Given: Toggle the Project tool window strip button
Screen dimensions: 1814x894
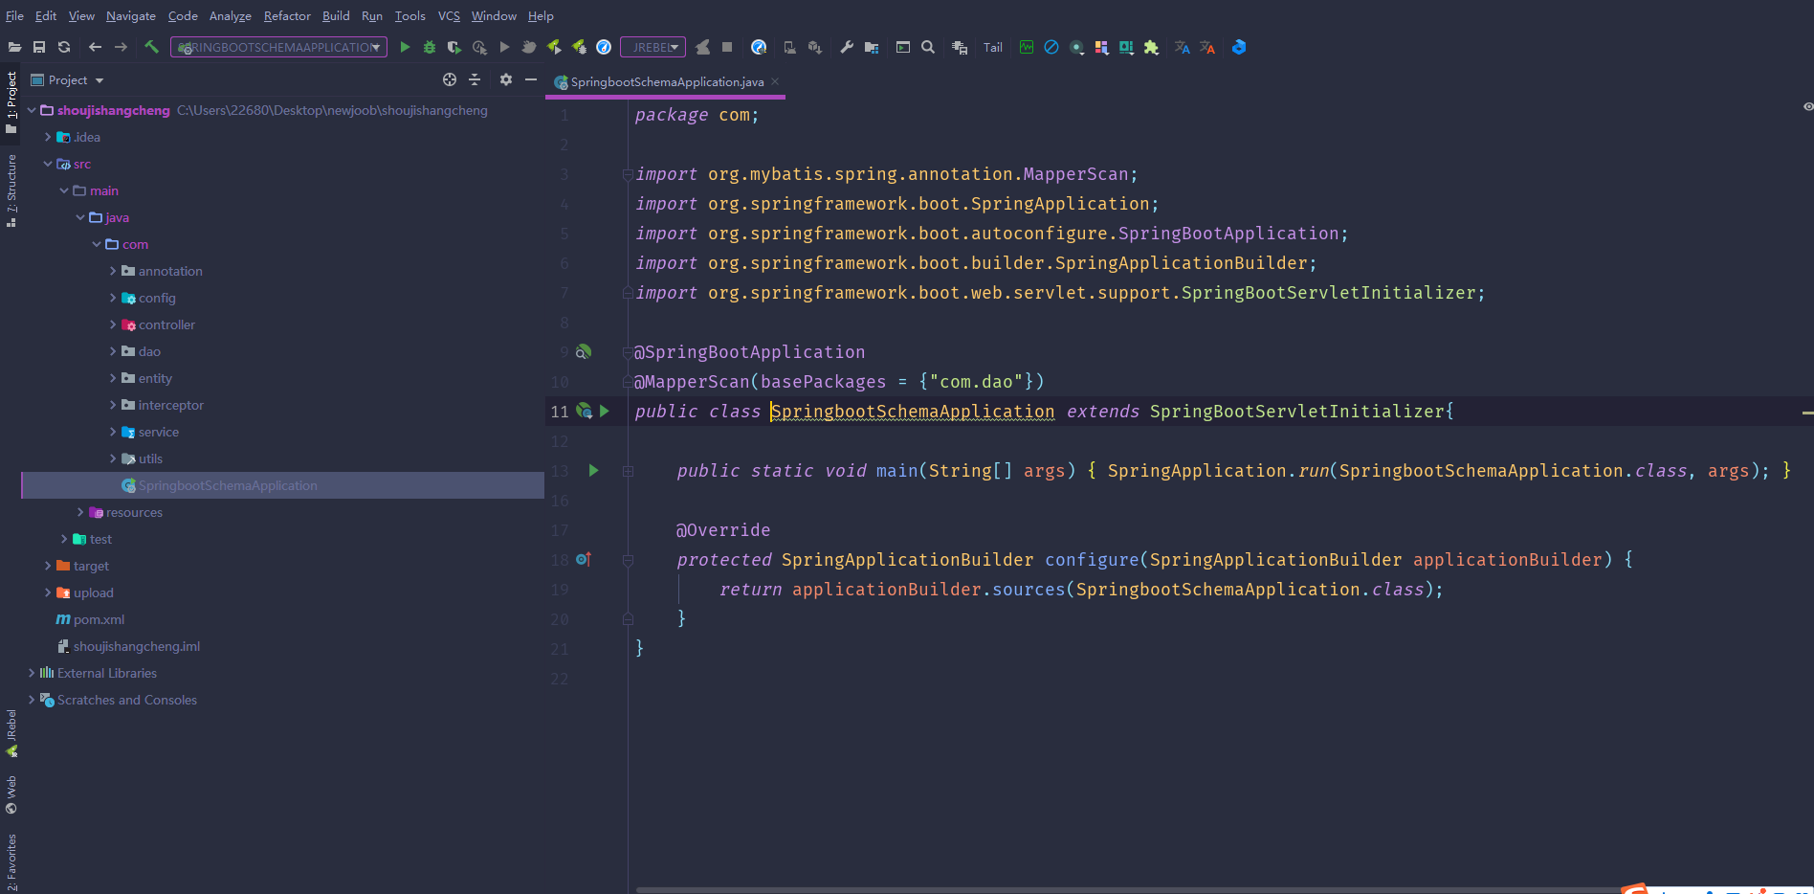Looking at the screenshot, I should [11, 101].
